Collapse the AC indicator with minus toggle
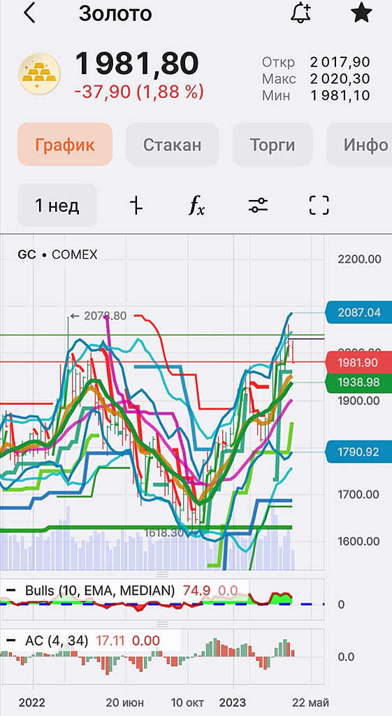Screen dimensions: 392x716 10,641
